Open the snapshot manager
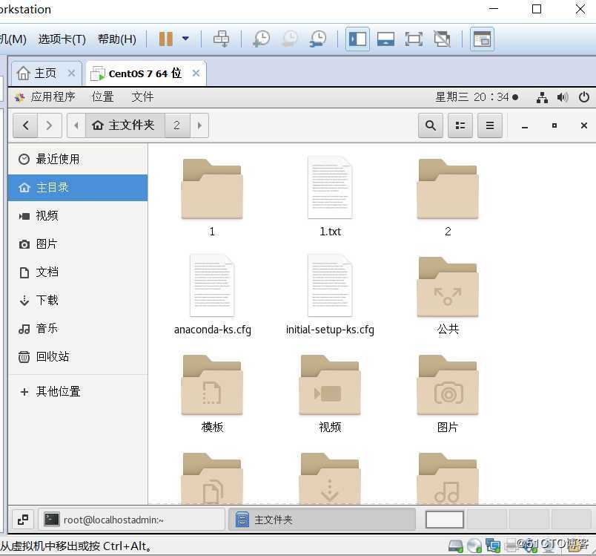The image size is (596, 556). pyautogui.click(x=318, y=39)
